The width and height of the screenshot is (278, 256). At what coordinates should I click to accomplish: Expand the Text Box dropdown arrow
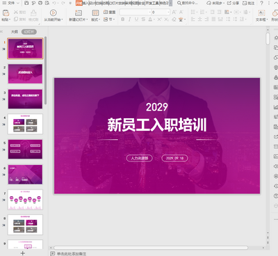pyautogui.click(x=267, y=19)
